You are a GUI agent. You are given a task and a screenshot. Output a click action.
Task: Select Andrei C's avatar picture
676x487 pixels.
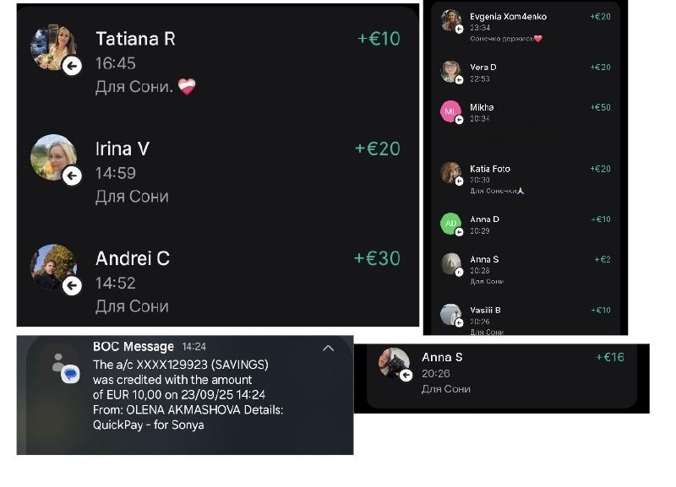53,267
